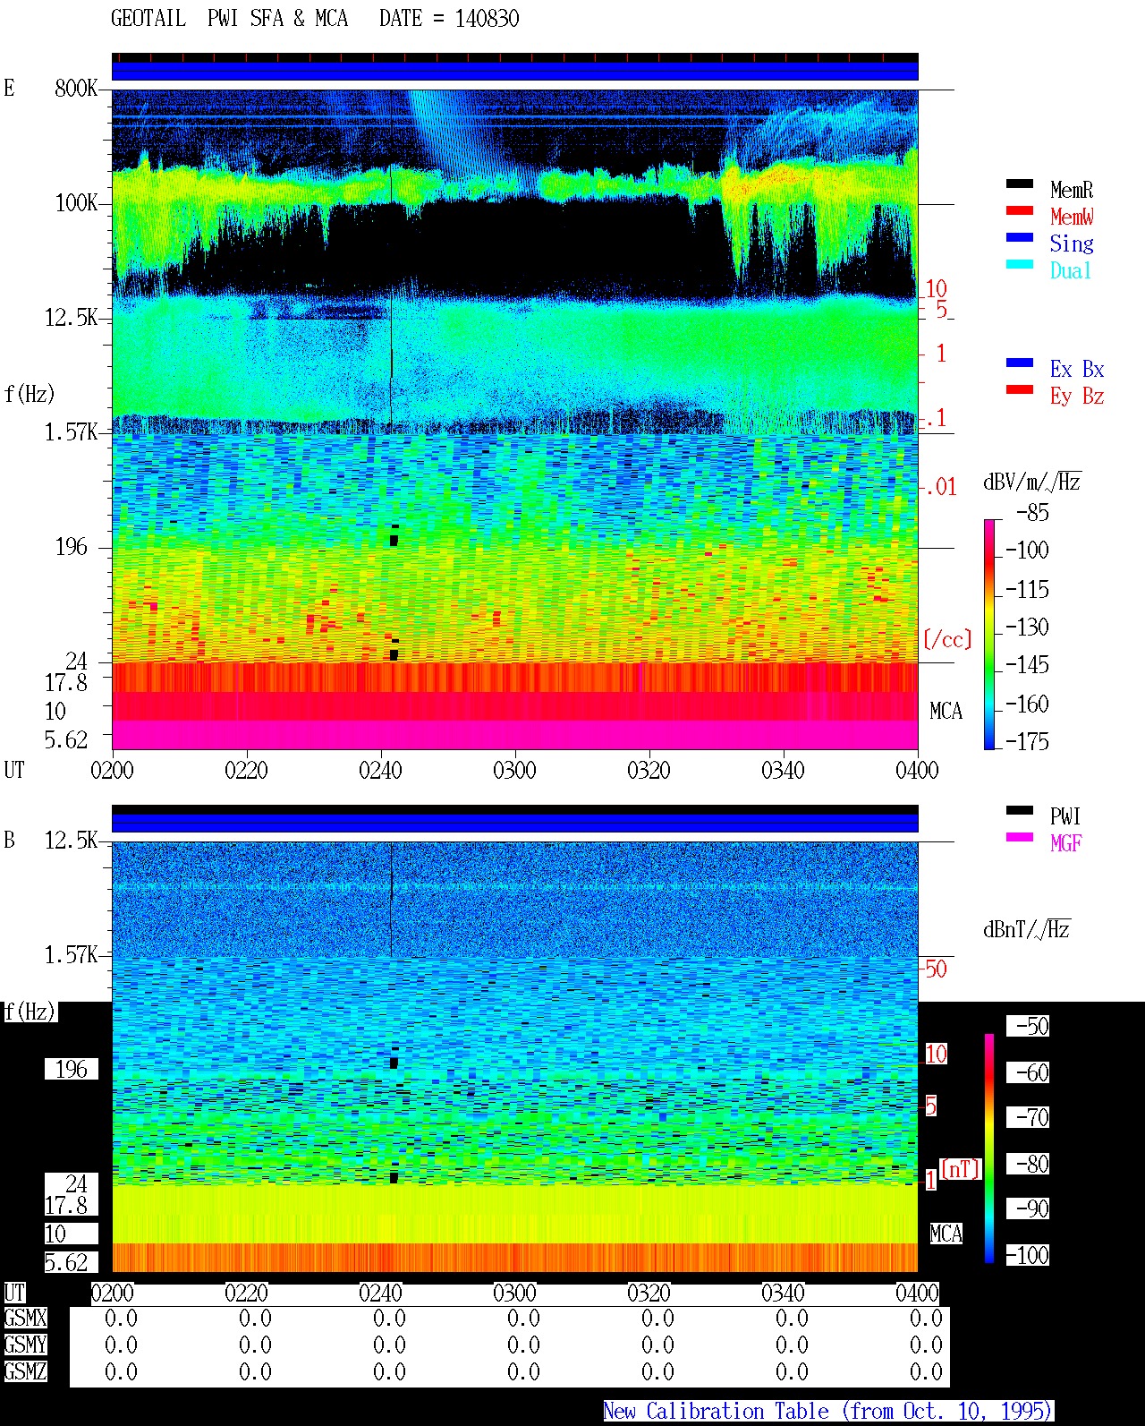Click the -175 color bar value
Screen dimensions: 1145x1426
pos(1027,741)
